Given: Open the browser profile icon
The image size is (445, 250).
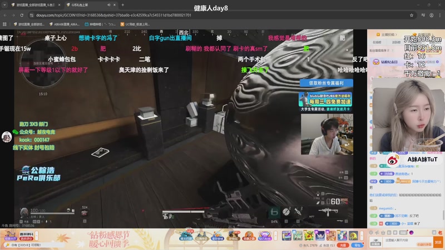Looking at the screenshot, I should [432, 16].
